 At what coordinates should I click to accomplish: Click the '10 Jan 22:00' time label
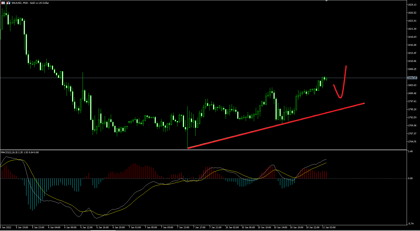pos(313,227)
